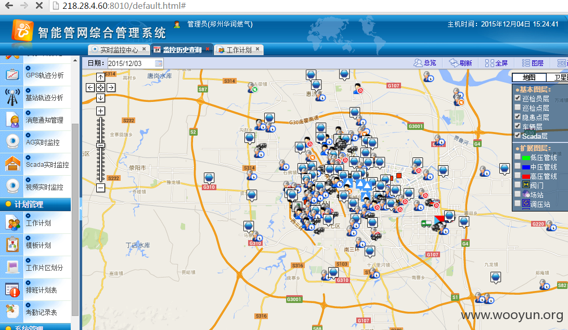
Task: Close the 实时监控中心 tab
Action: [144, 49]
